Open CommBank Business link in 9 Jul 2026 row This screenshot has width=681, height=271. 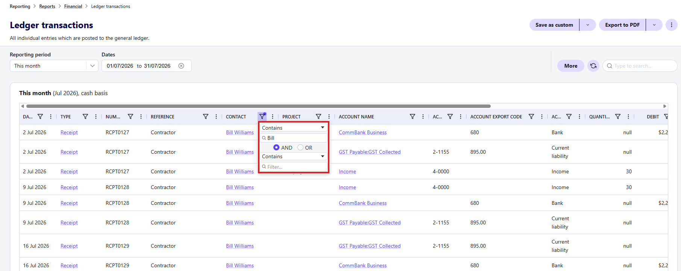(x=362, y=203)
